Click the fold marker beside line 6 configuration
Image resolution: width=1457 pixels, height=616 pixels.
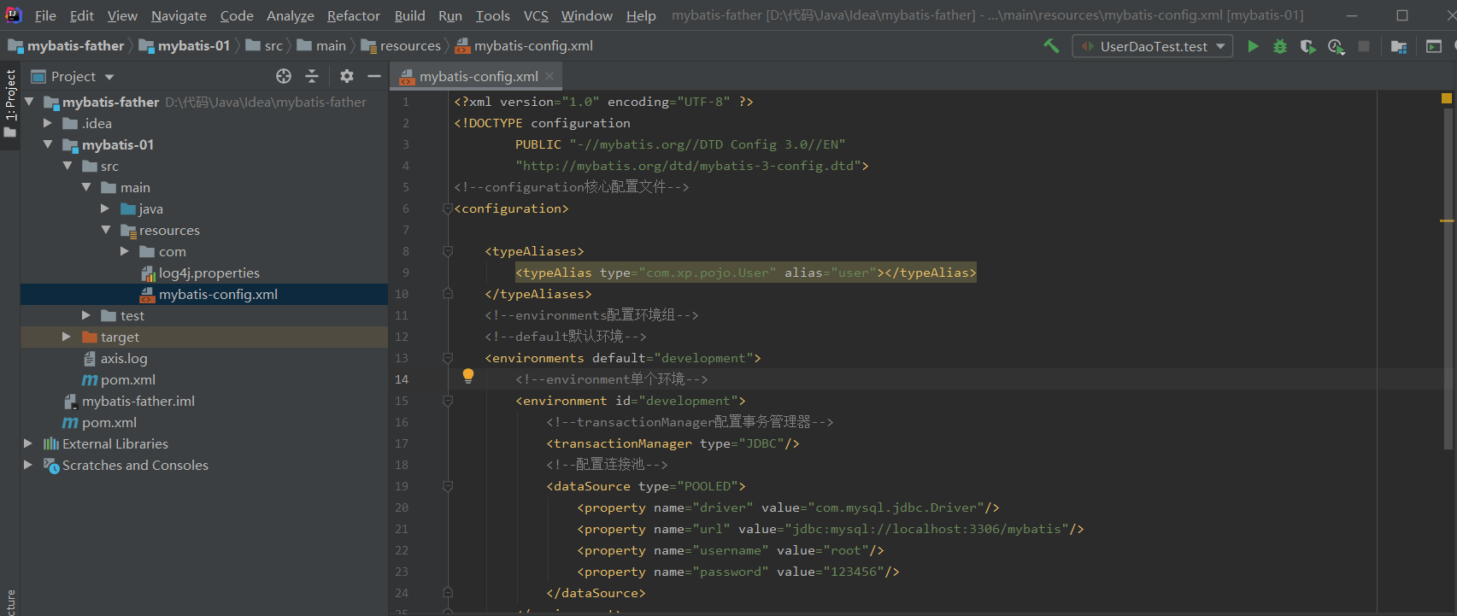(x=448, y=208)
